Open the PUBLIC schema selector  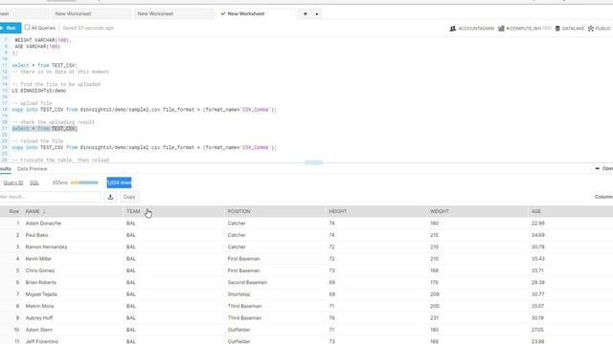(x=600, y=29)
